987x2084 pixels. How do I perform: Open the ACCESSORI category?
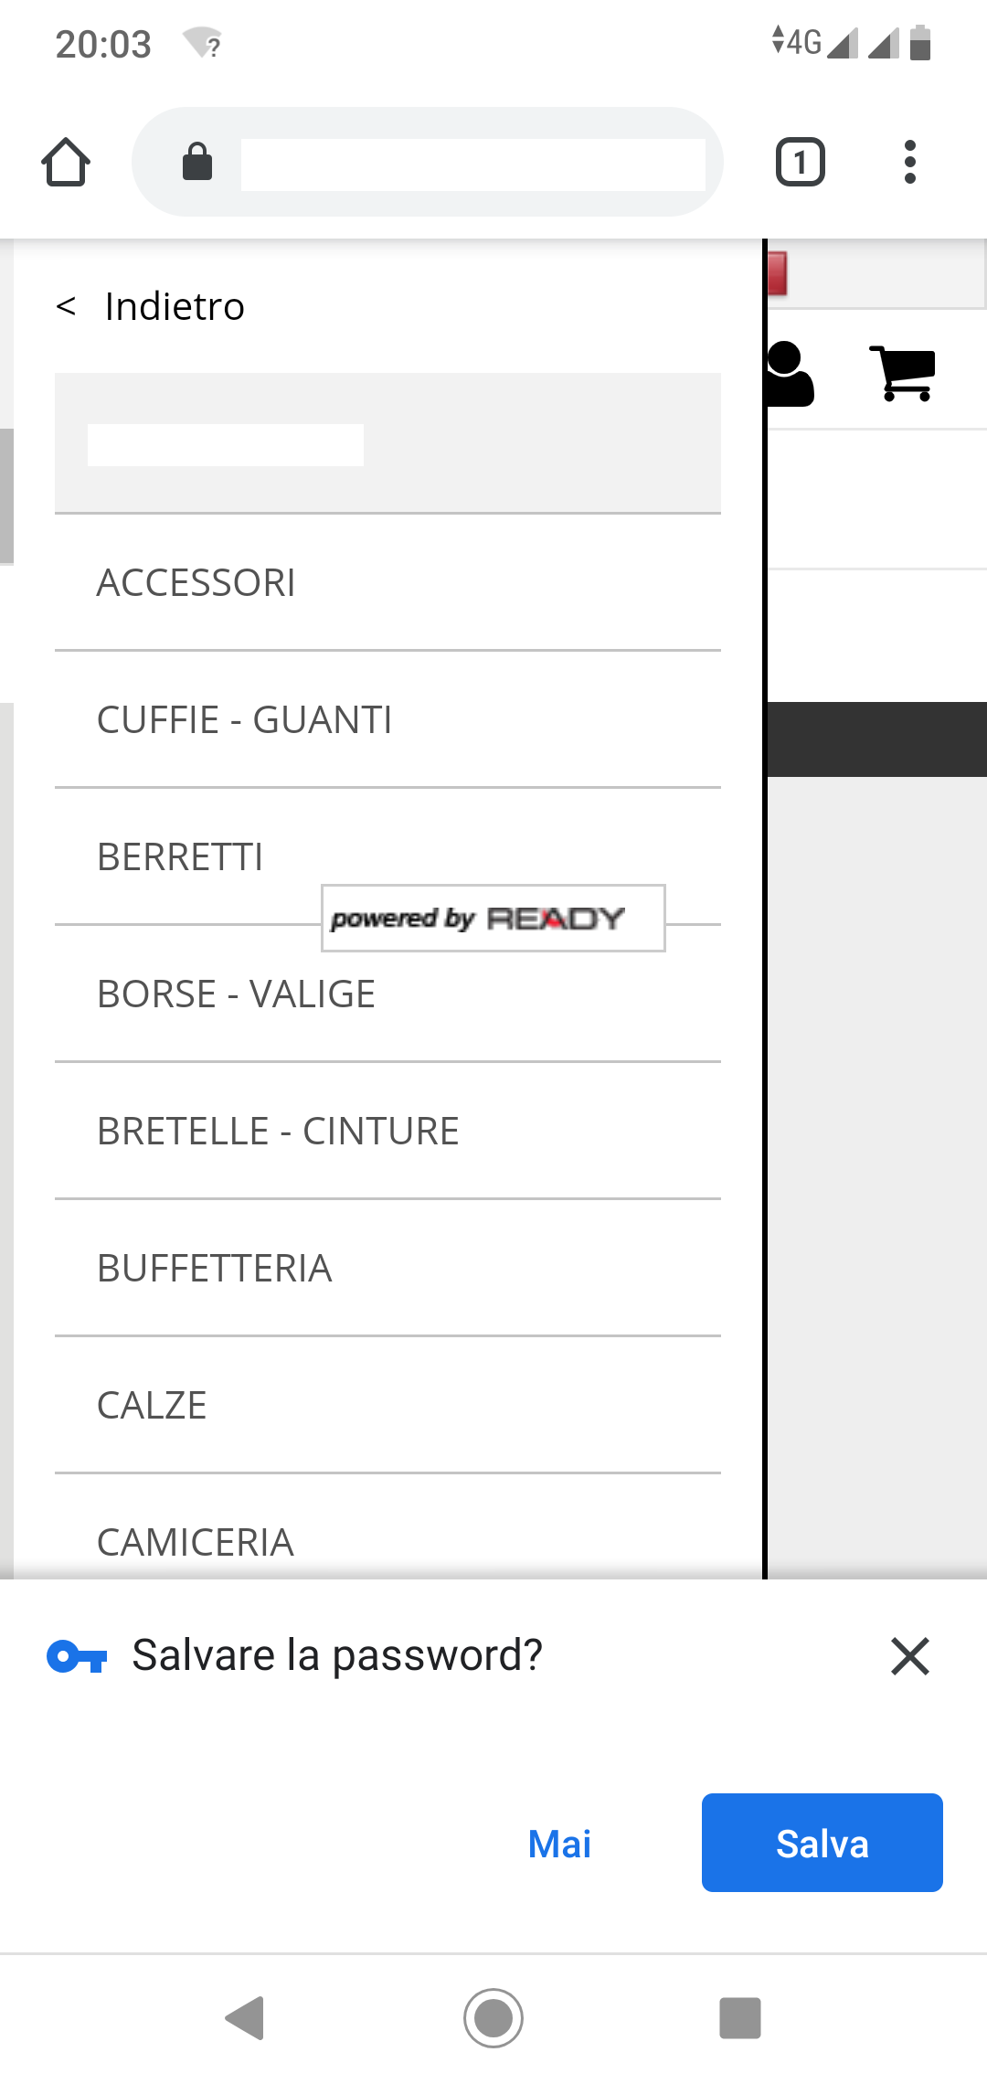click(x=196, y=583)
